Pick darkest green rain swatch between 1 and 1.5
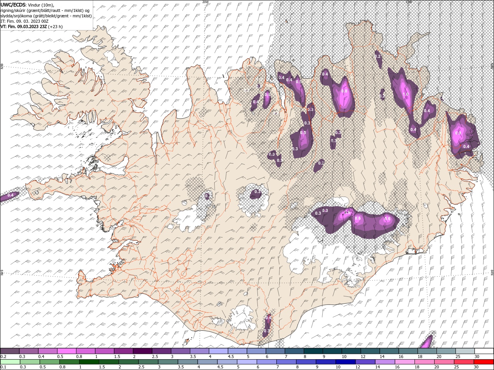Image resolution: width=494 pixels, height=370 pixels. 89,362
